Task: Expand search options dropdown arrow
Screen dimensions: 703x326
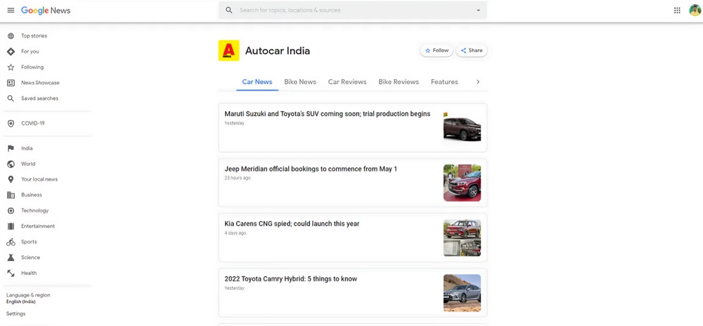Action: (478, 10)
